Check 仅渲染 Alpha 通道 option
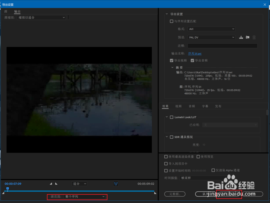 pos(213,170)
